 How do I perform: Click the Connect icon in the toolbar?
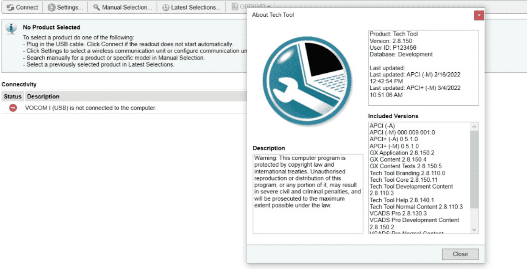(10, 7)
